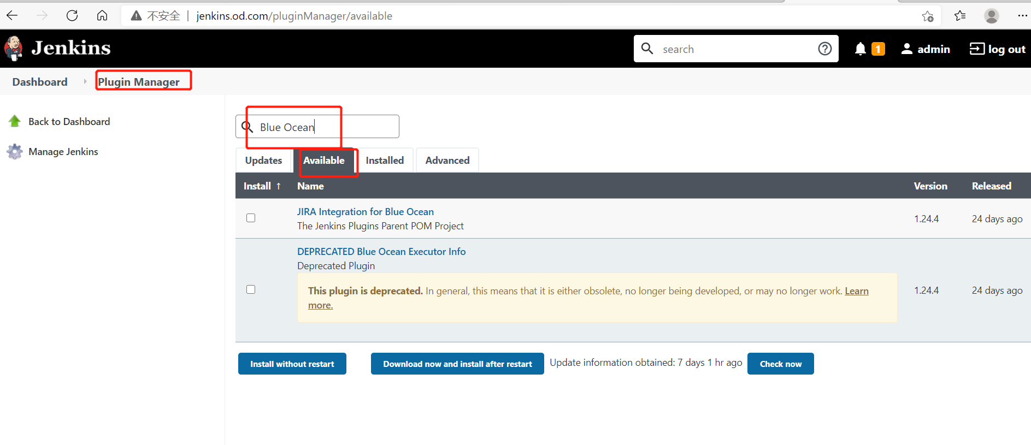Sort by the Install column header arrow
The height and width of the screenshot is (445, 1031).
point(278,186)
